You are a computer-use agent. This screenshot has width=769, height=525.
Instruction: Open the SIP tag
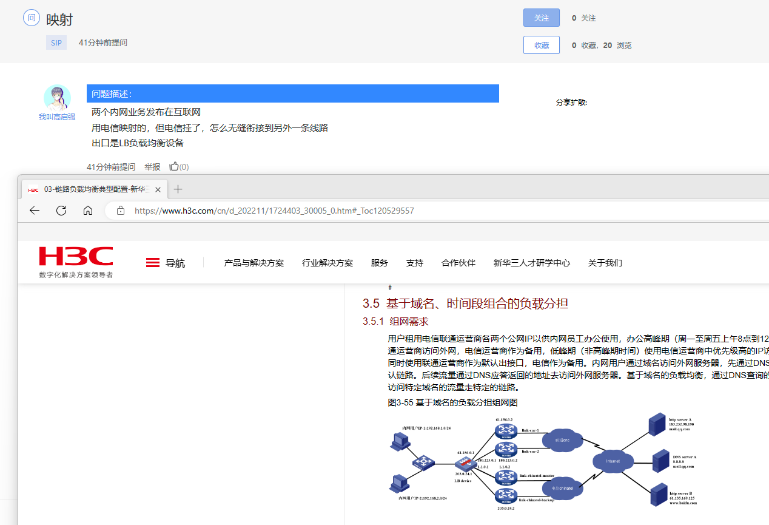pyautogui.click(x=56, y=43)
